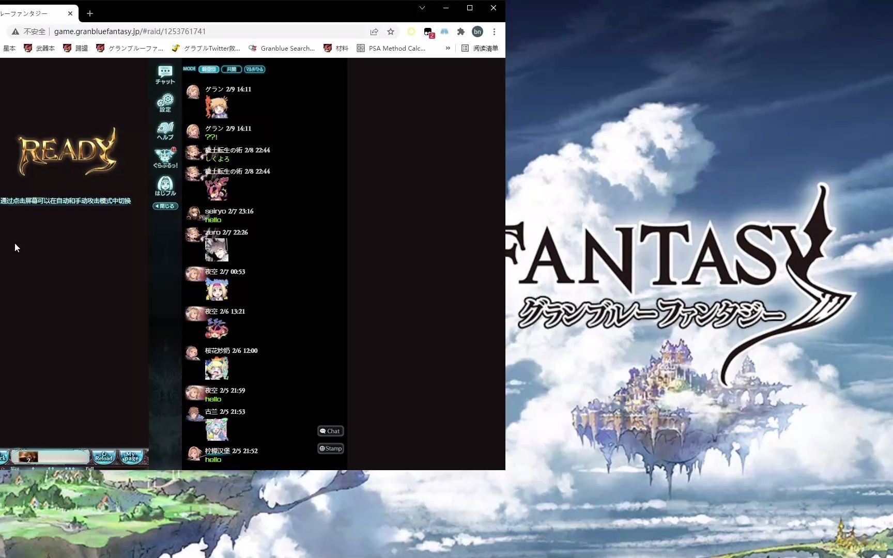Open the bn profile avatar
Viewport: 893px width, 558px height.
[478, 32]
